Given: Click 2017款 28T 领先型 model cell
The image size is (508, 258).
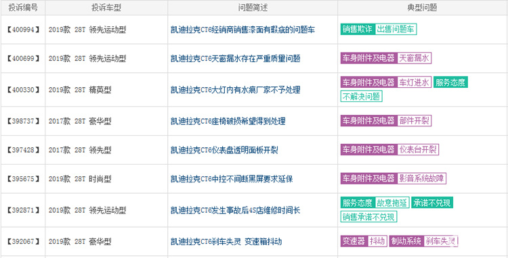Looking at the screenshot, I should [80, 150].
